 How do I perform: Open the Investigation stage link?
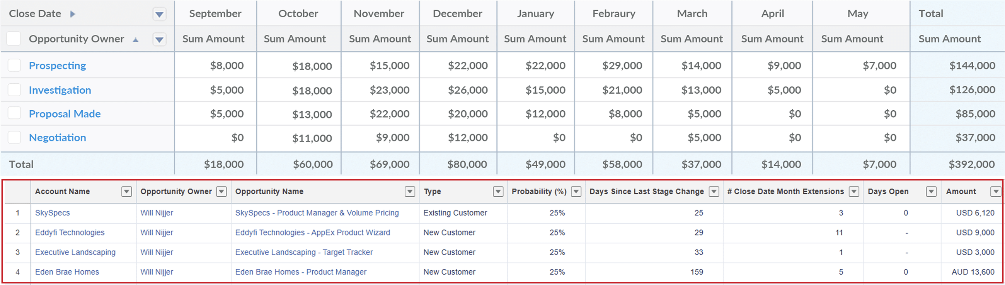tap(60, 90)
